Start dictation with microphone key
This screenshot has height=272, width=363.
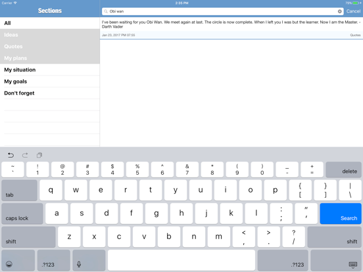pyautogui.click(x=89, y=260)
